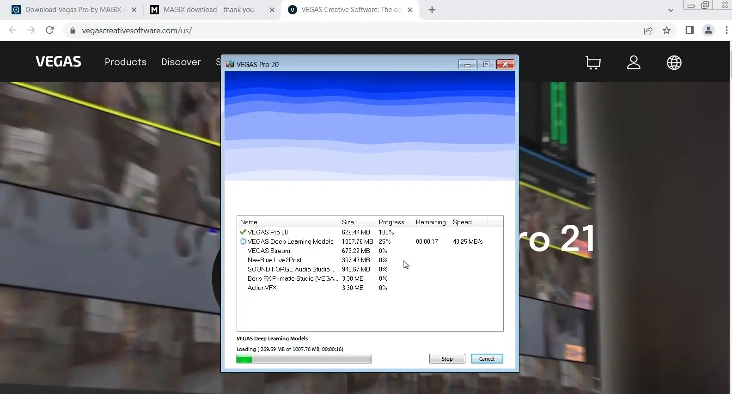Image resolution: width=732 pixels, height=394 pixels.
Task: Maximize the VEGAS Pro 20 installer window
Action: pos(486,64)
